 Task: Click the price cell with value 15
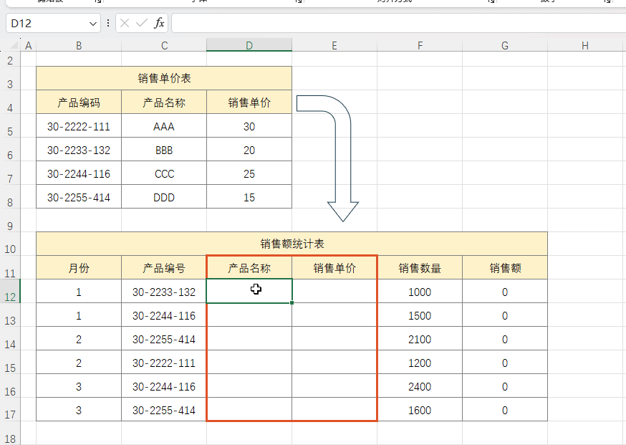point(249,197)
